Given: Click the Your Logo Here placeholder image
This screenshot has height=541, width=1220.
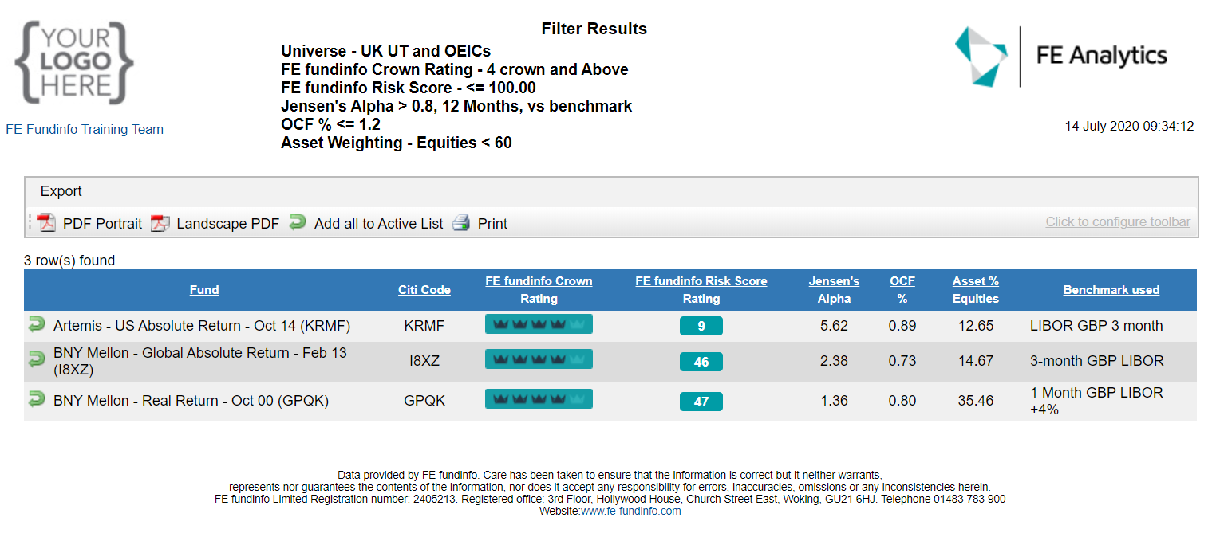Looking at the screenshot, I should pos(74,62).
